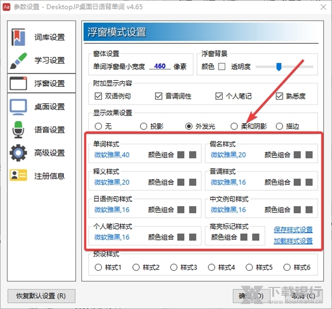This screenshot has height=309, width=332.
Task: Click second color swatch of 假名样式
Action: point(309,155)
